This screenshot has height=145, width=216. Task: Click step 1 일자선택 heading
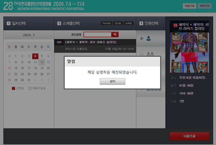(x=16, y=23)
